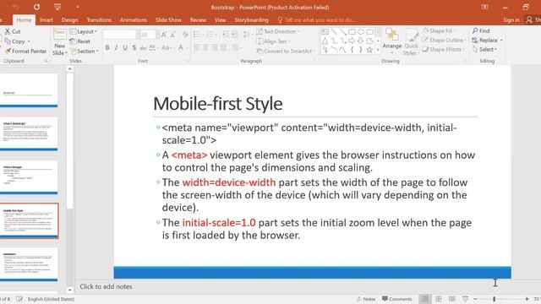Viewport: 541px width, 304px height.
Task: Start presentation from Quick Access toolbar
Action: (57, 7)
